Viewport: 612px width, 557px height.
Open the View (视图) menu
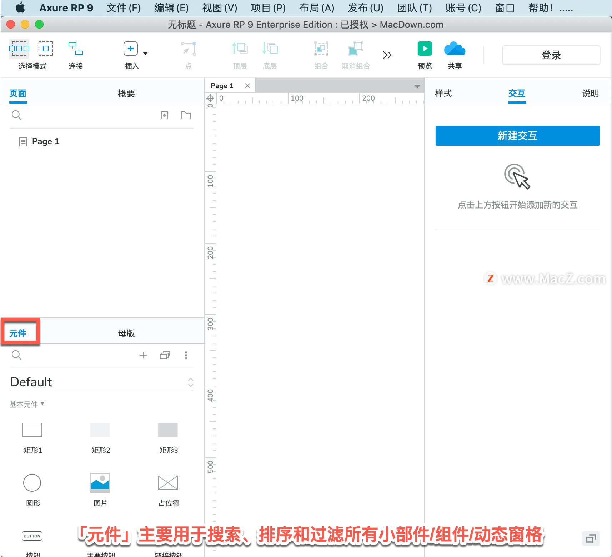point(220,8)
